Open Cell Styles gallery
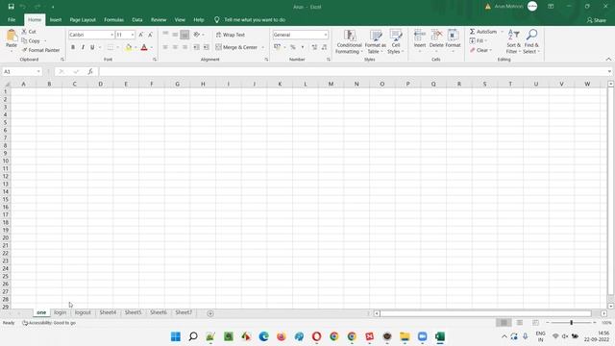The height and width of the screenshot is (346, 615). pos(396,41)
